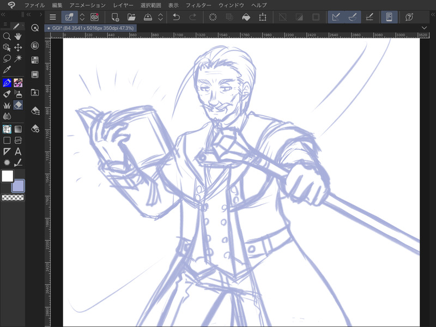Screen dimensions: 436x327
Task: Click the Open file folder button
Action: pos(131,17)
